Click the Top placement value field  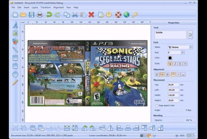(x=173, y=85)
